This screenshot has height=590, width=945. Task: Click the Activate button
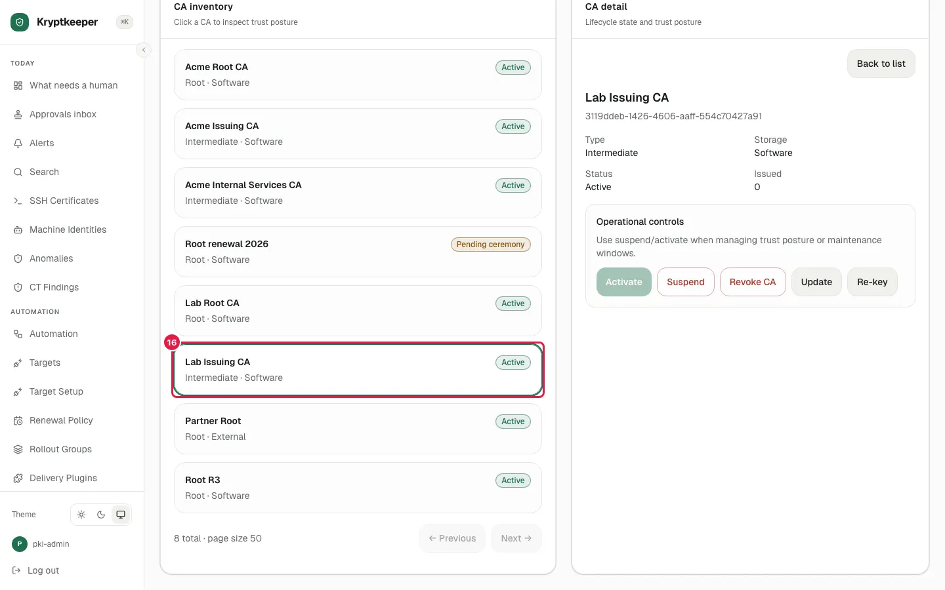[623, 282]
